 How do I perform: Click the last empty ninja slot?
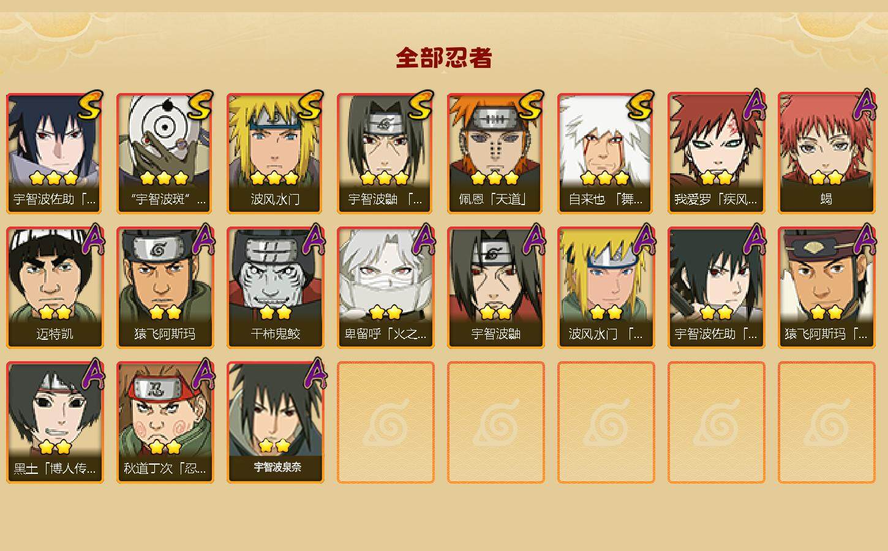point(826,422)
